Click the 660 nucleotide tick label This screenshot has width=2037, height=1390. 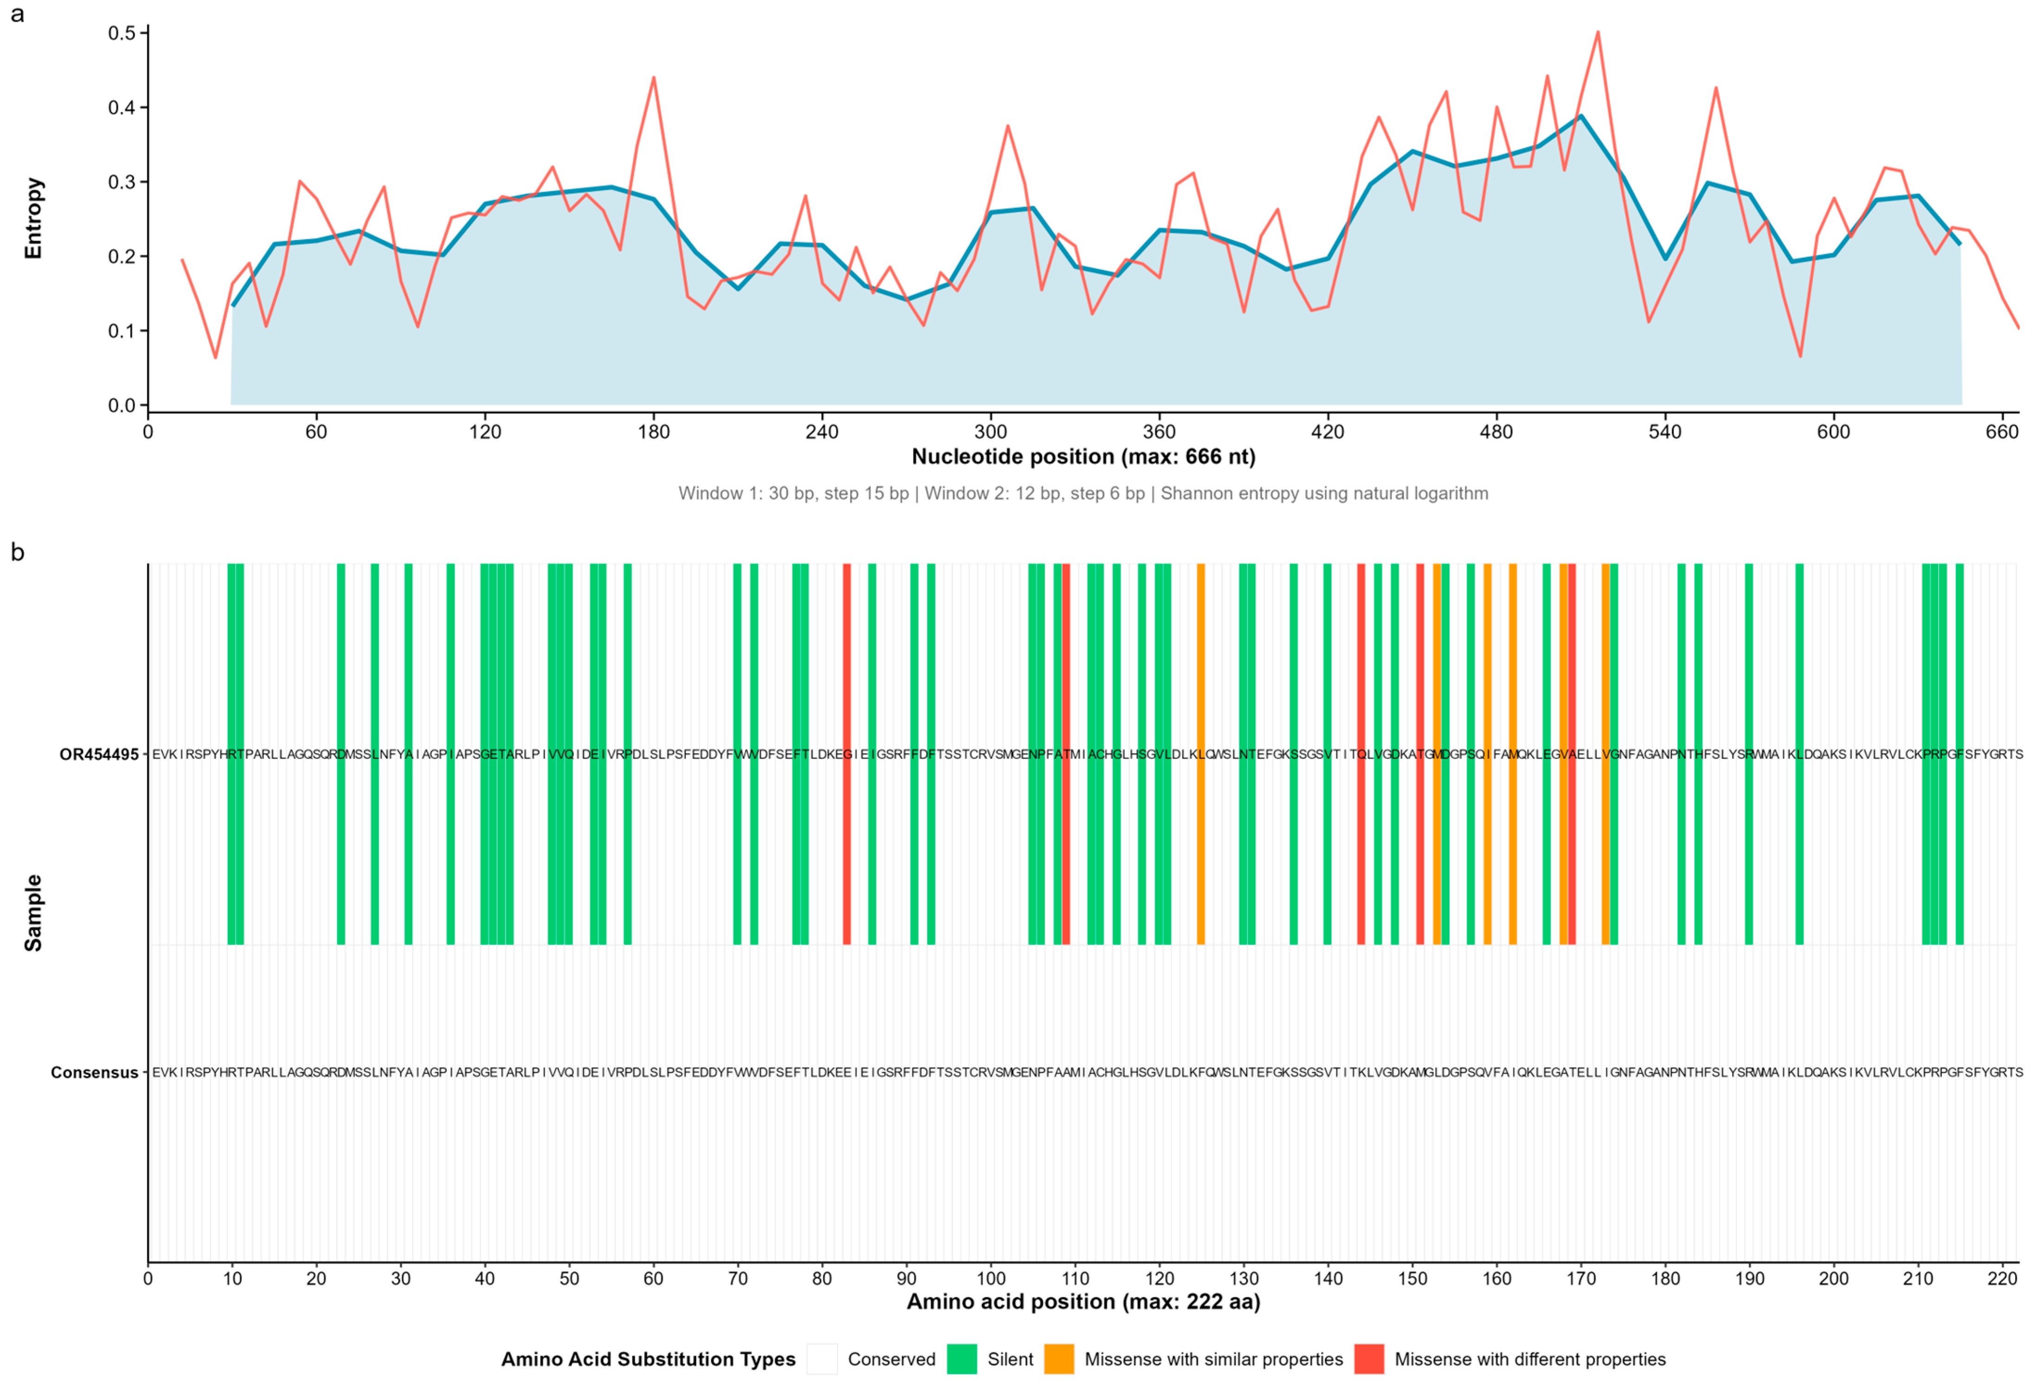click(x=2002, y=431)
